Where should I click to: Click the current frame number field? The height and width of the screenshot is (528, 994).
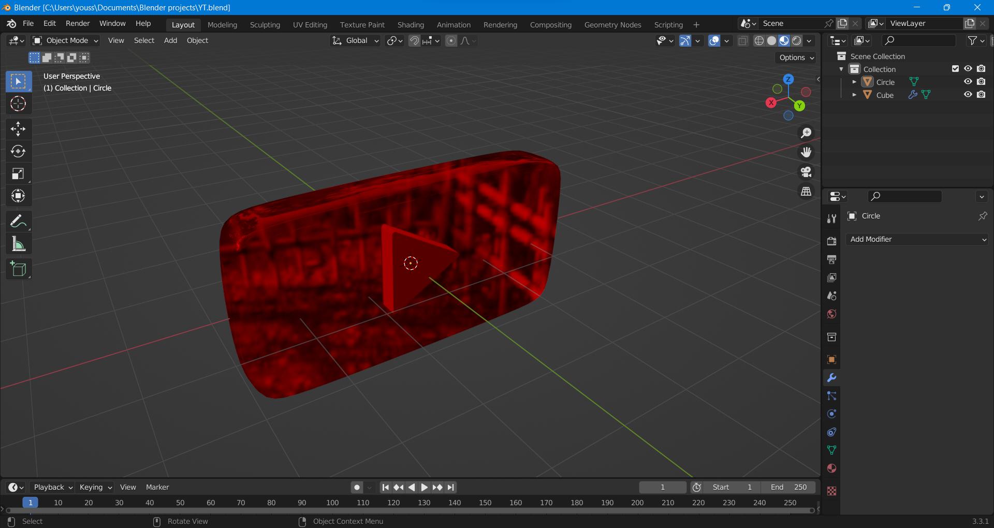click(662, 487)
